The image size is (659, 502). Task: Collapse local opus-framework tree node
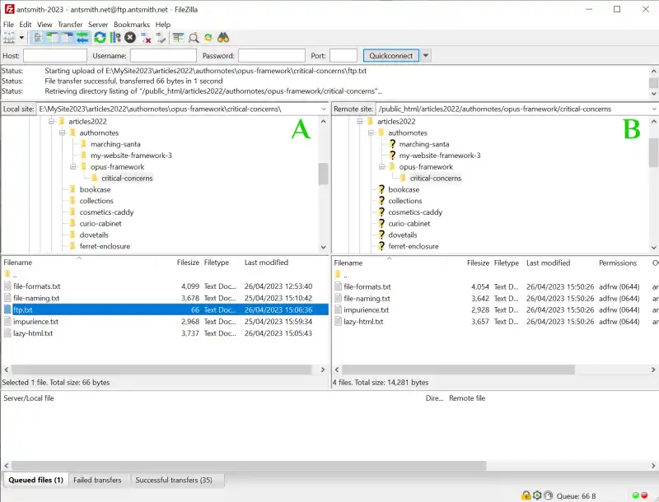[x=73, y=166]
